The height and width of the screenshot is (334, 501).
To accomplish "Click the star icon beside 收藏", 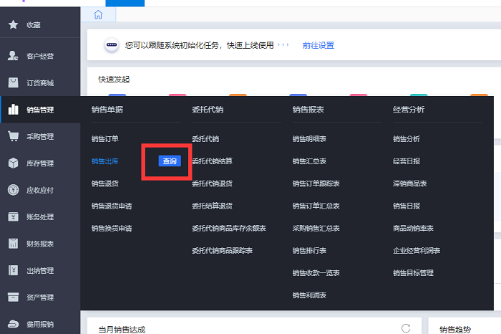I will click(13, 25).
